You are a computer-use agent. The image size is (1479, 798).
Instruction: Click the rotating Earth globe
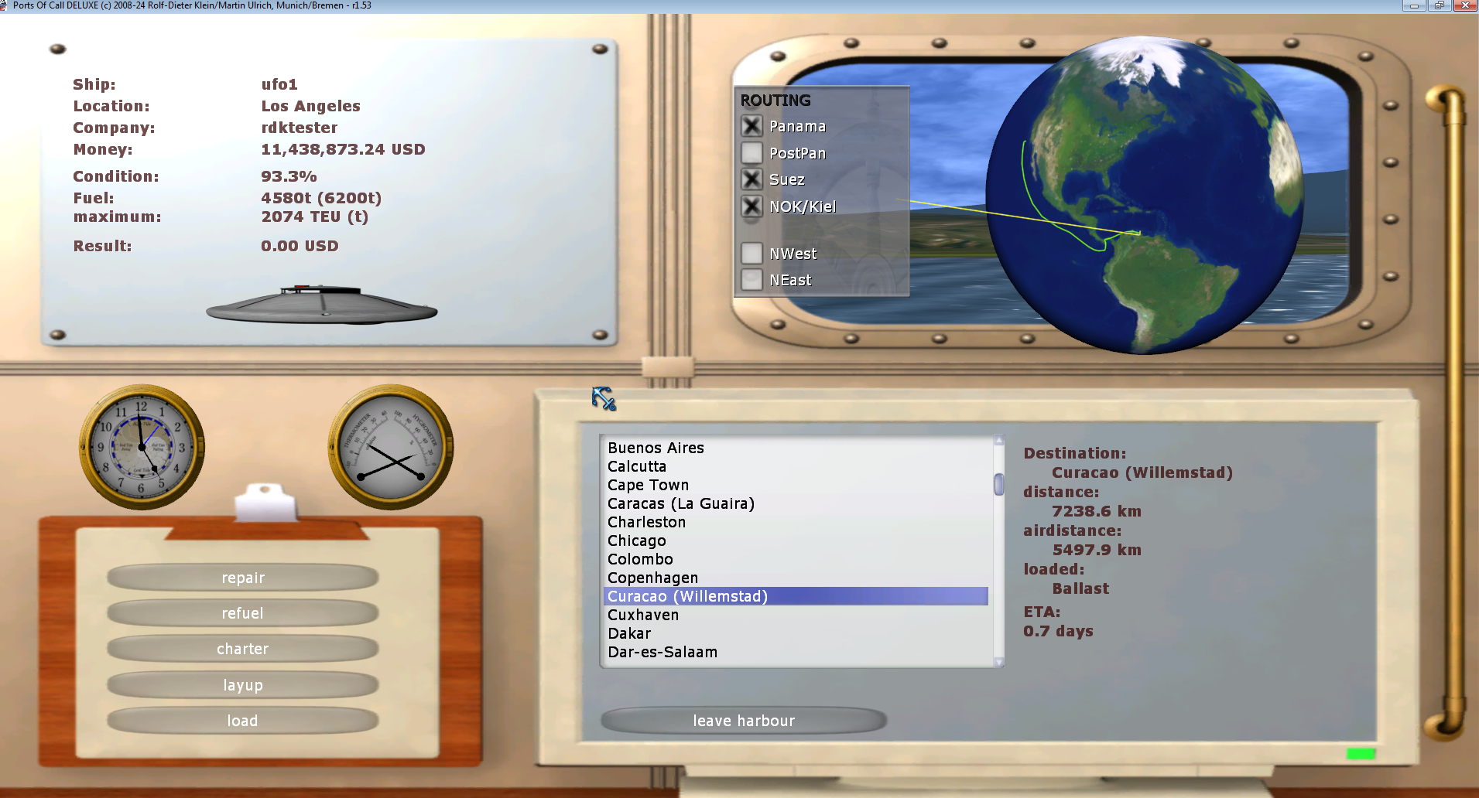(1144, 195)
